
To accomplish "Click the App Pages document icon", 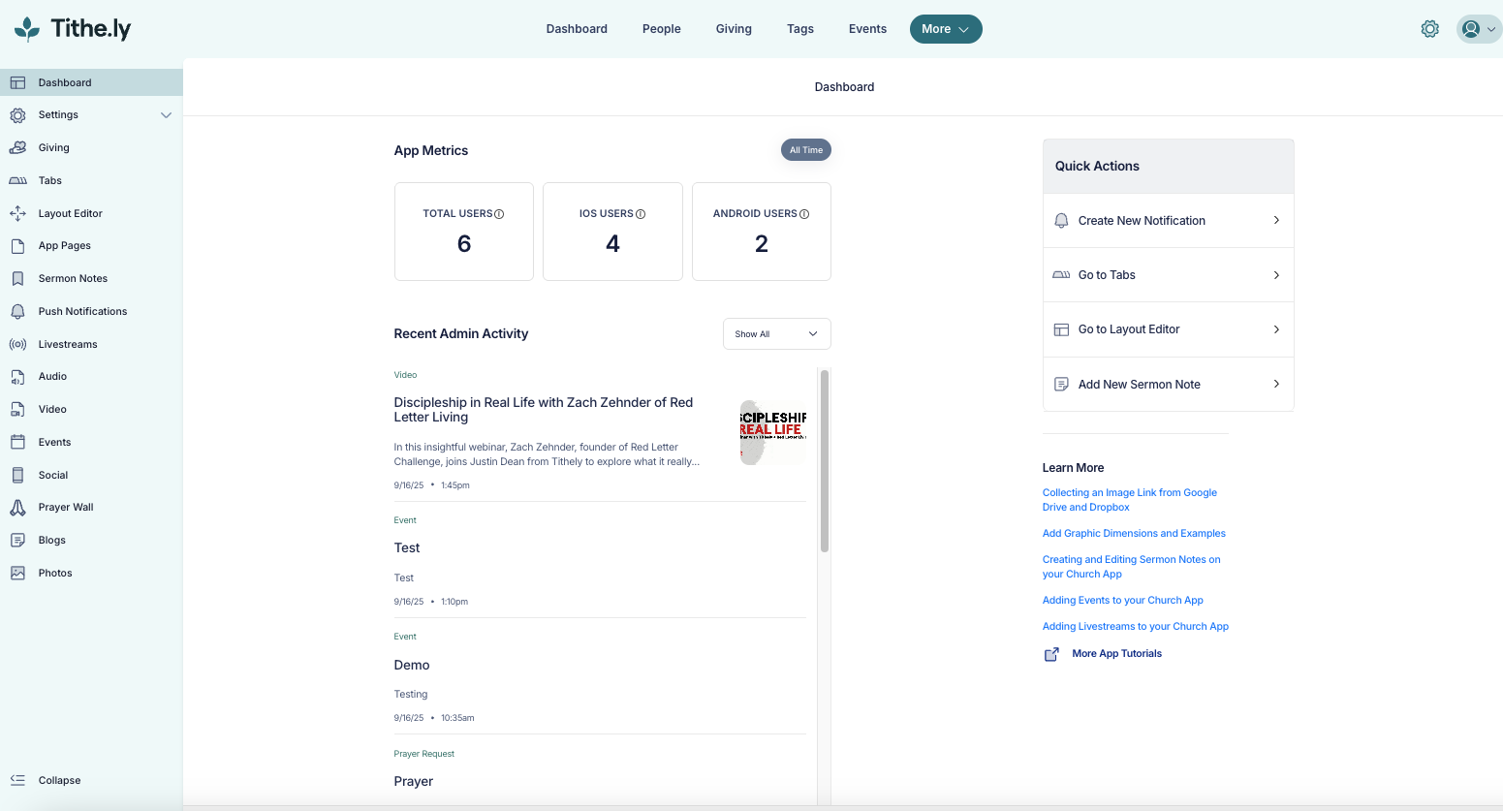I will tap(17, 246).
